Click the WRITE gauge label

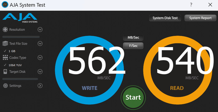click(90, 88)
